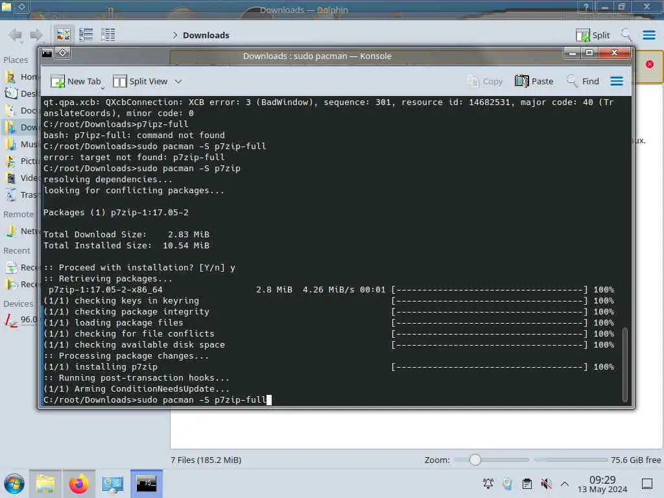
Task: Adjust Dolphin Zoom slider handle
Action: click(x=475, y=460)
